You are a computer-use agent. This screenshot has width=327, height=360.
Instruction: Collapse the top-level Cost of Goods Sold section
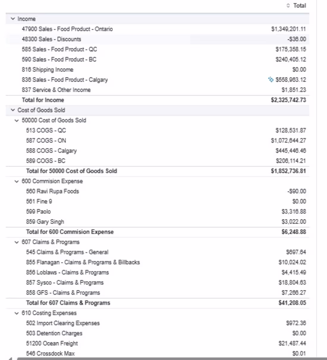(13, 110)
